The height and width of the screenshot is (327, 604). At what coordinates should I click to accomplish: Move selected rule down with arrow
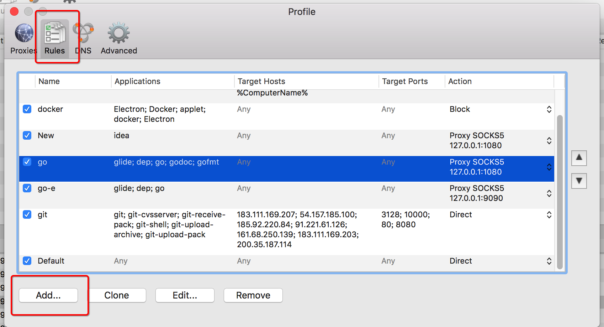[579, 181]
